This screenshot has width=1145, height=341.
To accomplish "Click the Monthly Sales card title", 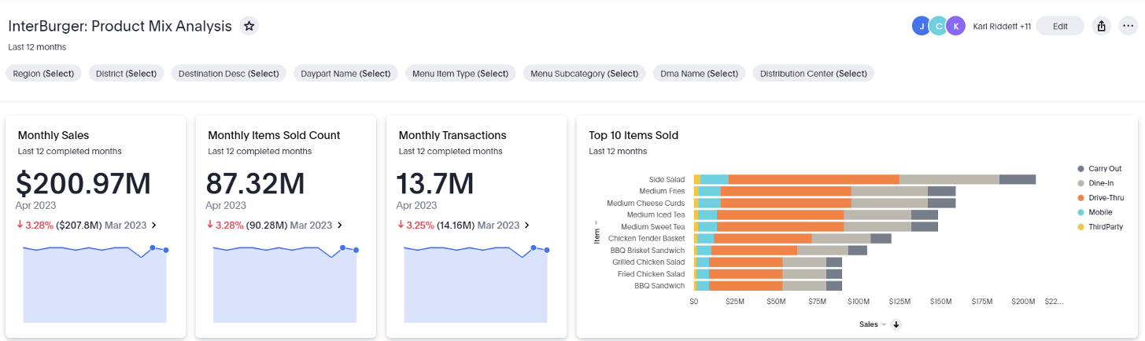I will click(x=54, y=135).
